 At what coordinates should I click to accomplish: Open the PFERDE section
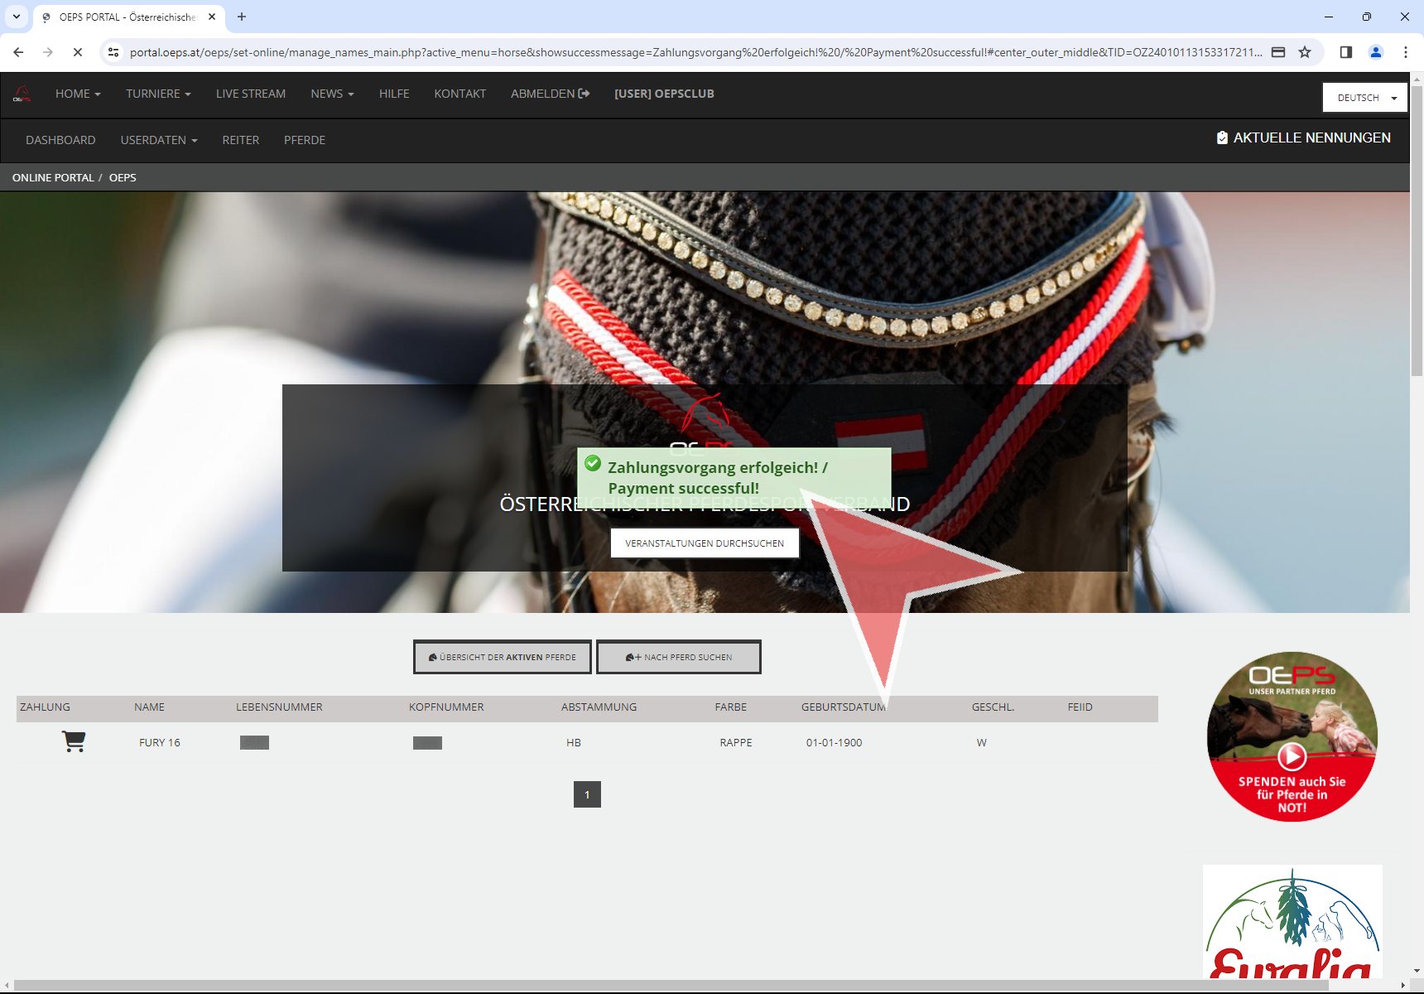(305, 140)
